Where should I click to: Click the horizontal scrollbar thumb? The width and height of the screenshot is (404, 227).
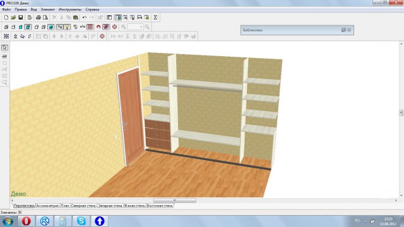(x=175, y=201)
